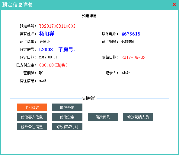Select the remark text sad5

[43, 81]
